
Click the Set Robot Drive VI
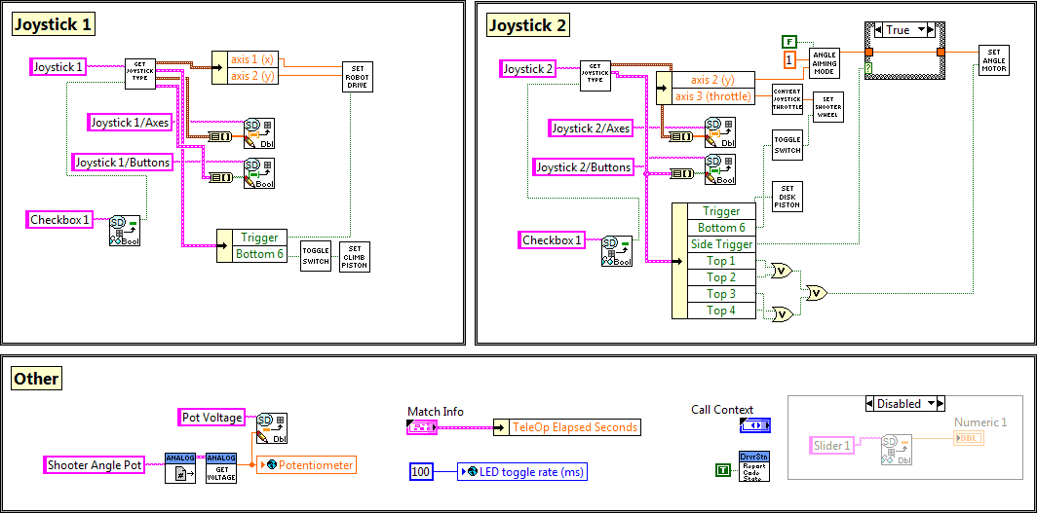coord(356,78)
